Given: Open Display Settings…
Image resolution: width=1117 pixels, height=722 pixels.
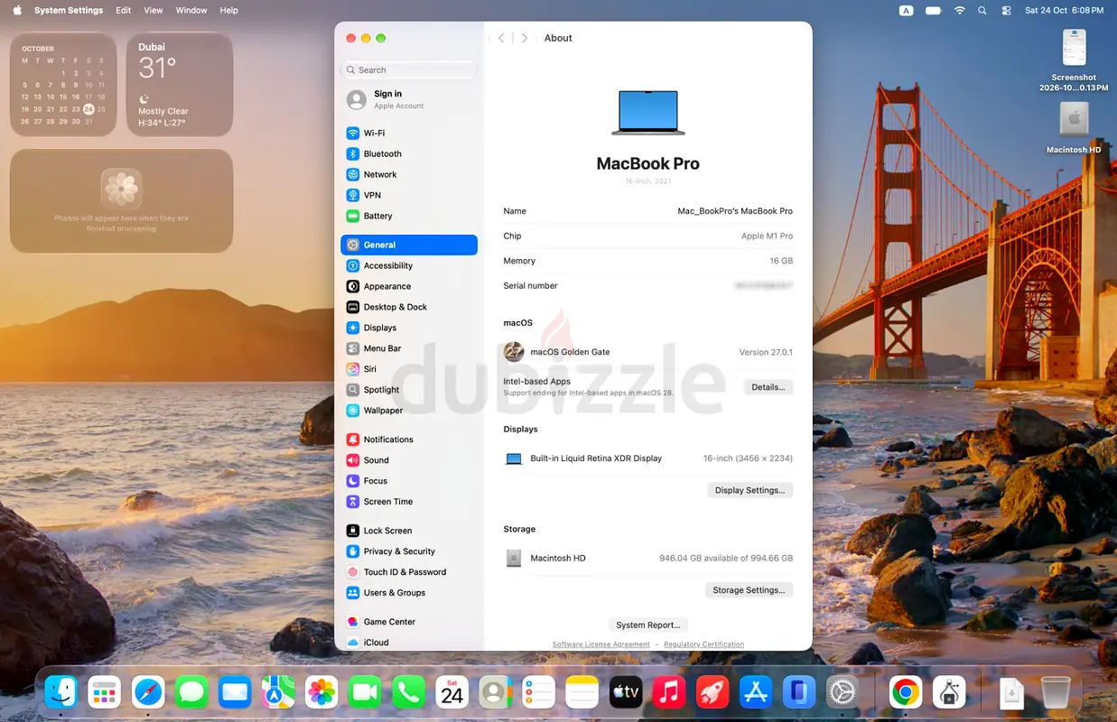Looking at the screenshot, I should coord(750,490).
